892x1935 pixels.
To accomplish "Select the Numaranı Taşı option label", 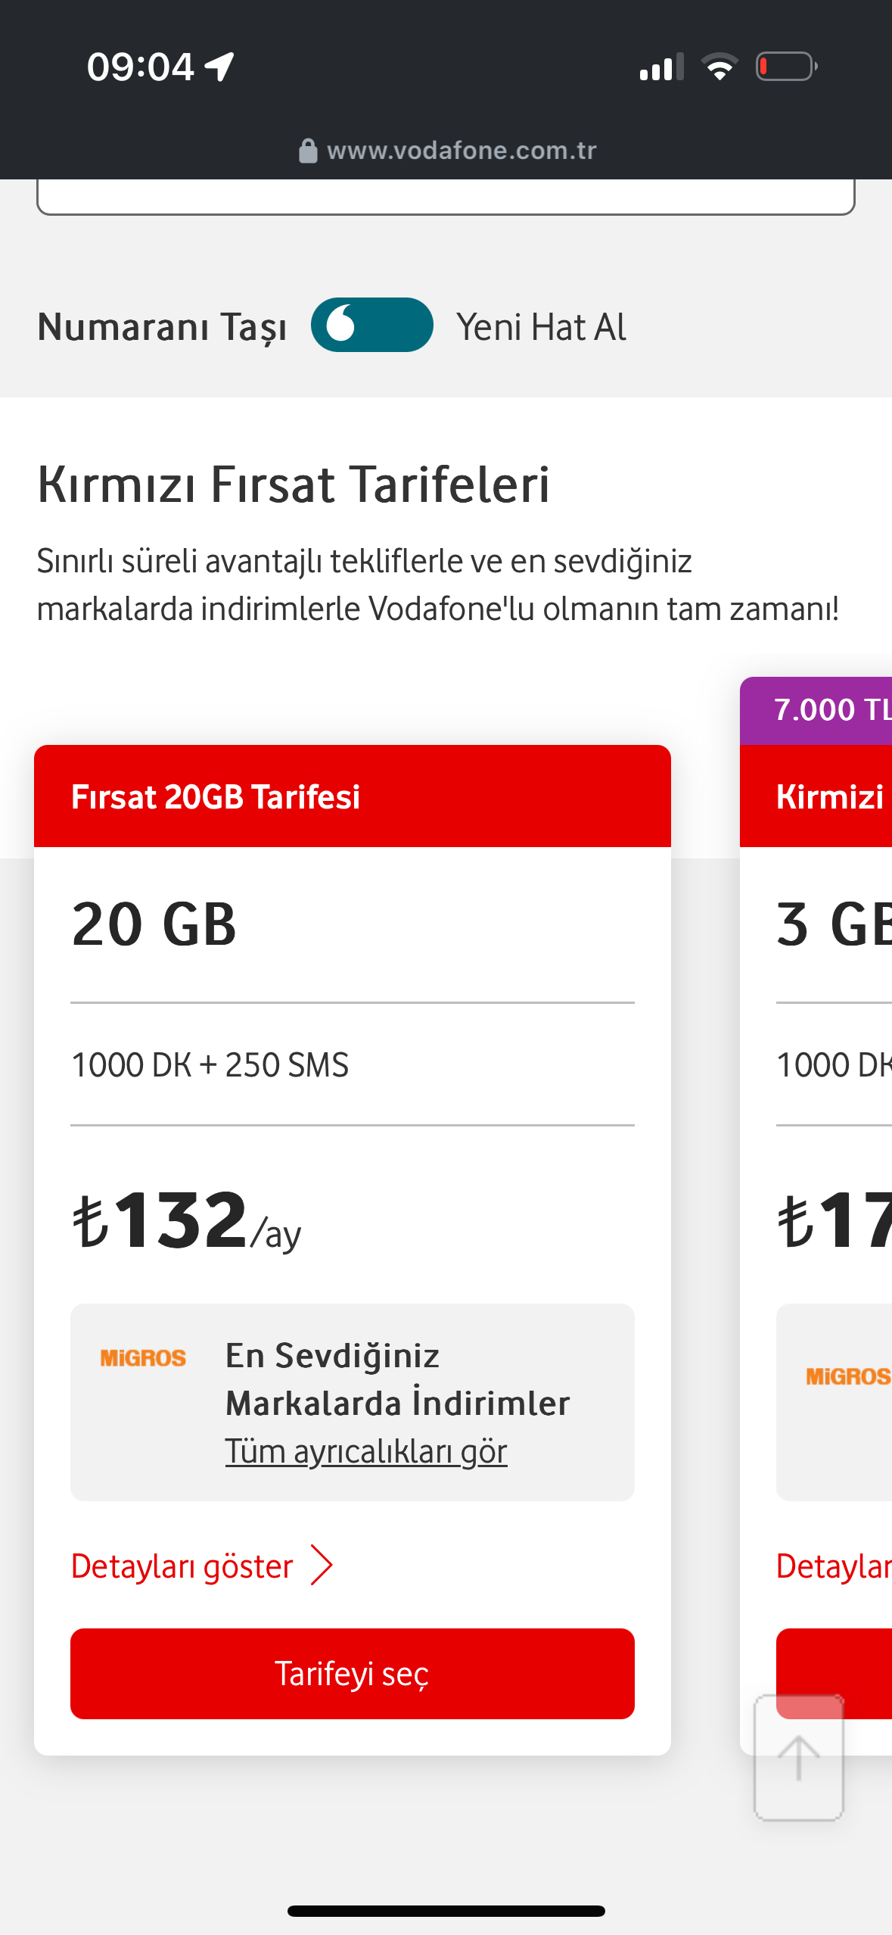I will pyautogui.click(x=162, y=327).
